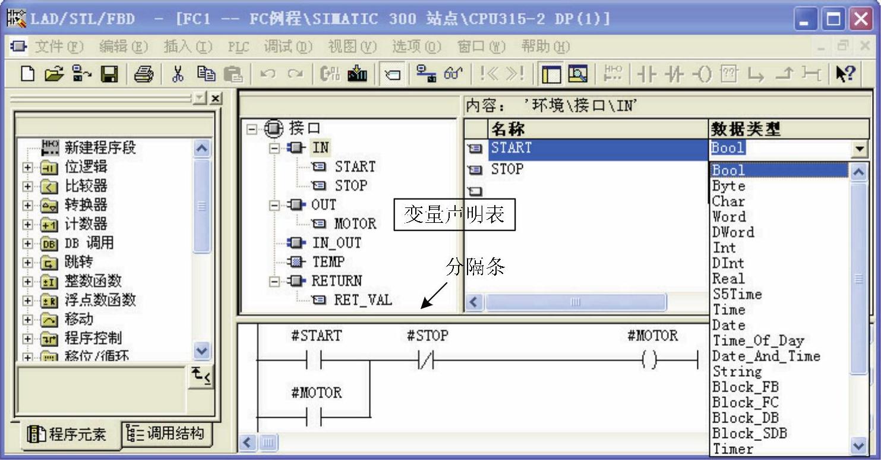Jump to next error with >>! icon

pyautogui.click(x=514, y=74)
